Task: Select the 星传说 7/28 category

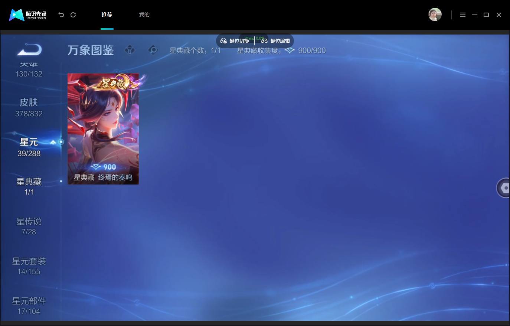Action: 29,226
